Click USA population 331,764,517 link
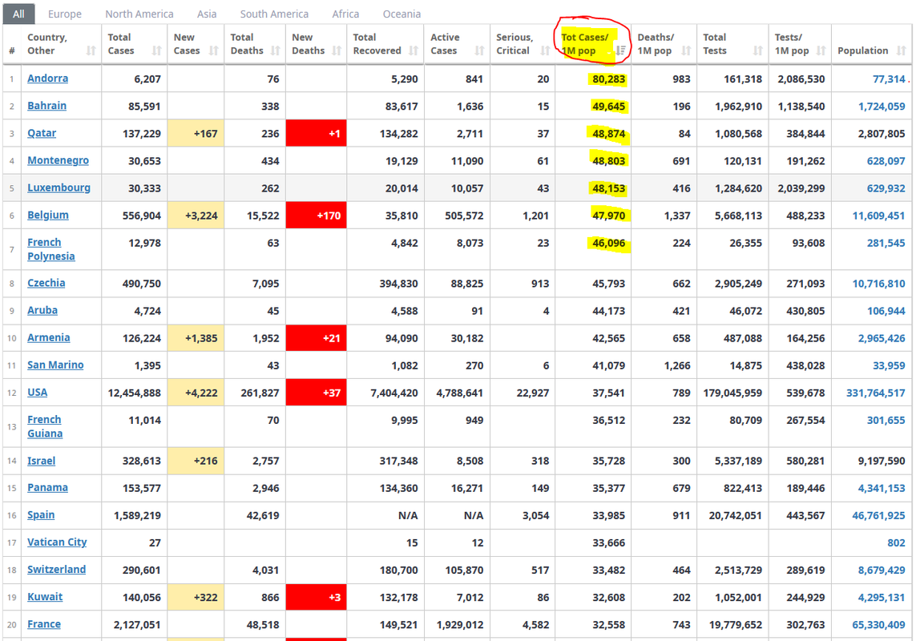The width and height of the screenshot is (916, 641). [x=876, y=393]
